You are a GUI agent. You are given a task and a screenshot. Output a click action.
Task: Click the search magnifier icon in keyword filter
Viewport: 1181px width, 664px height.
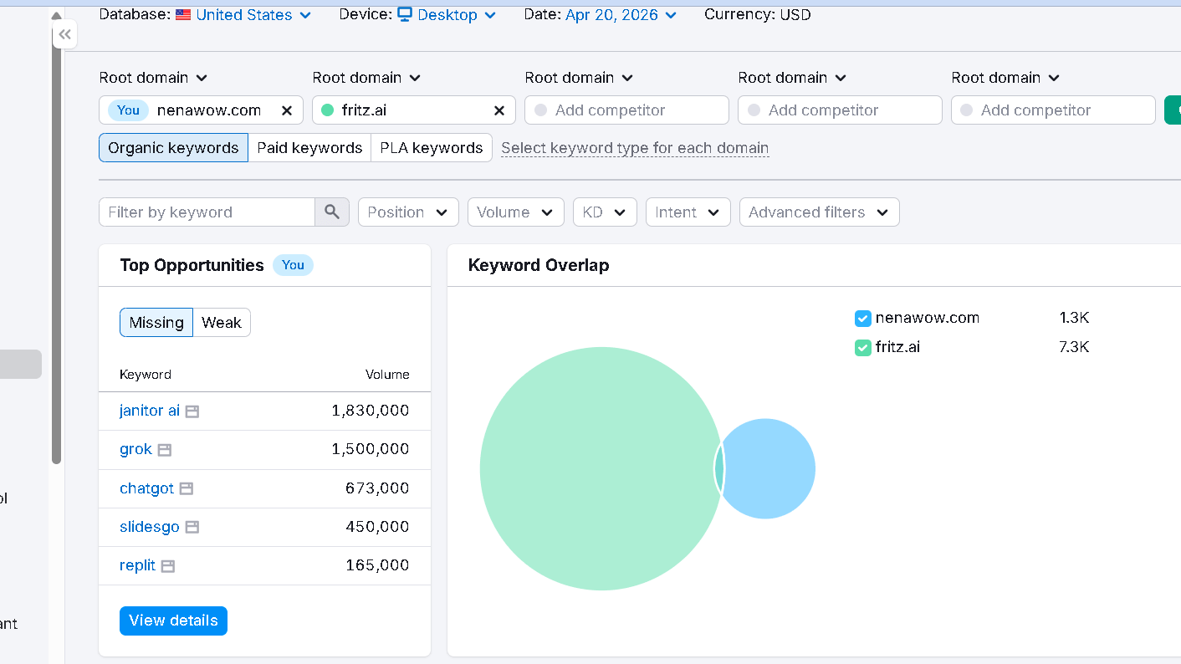point(332,212)
